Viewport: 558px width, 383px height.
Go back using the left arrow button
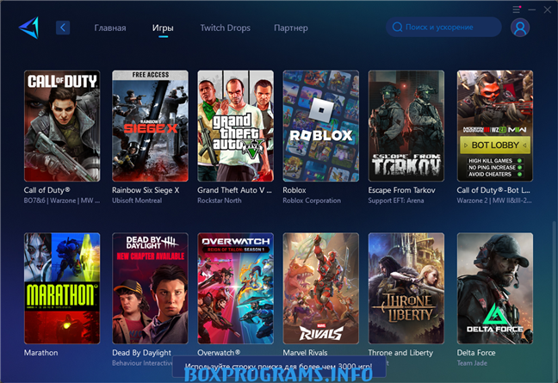click(63, 28)
